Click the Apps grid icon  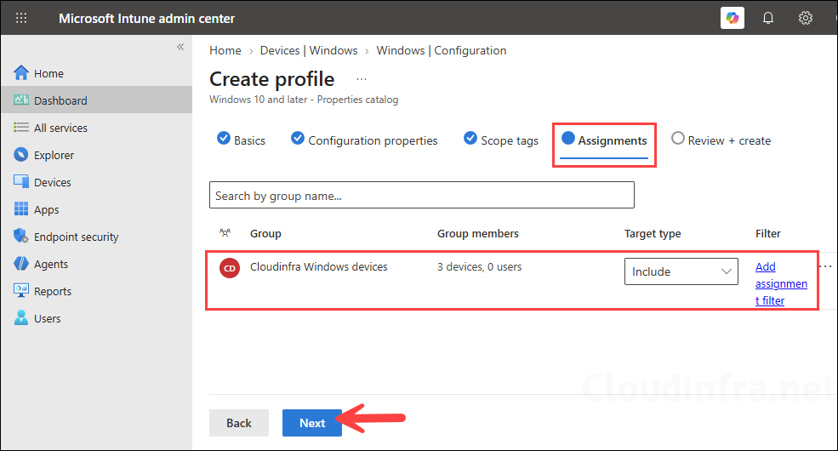click(x=20, y=209)
